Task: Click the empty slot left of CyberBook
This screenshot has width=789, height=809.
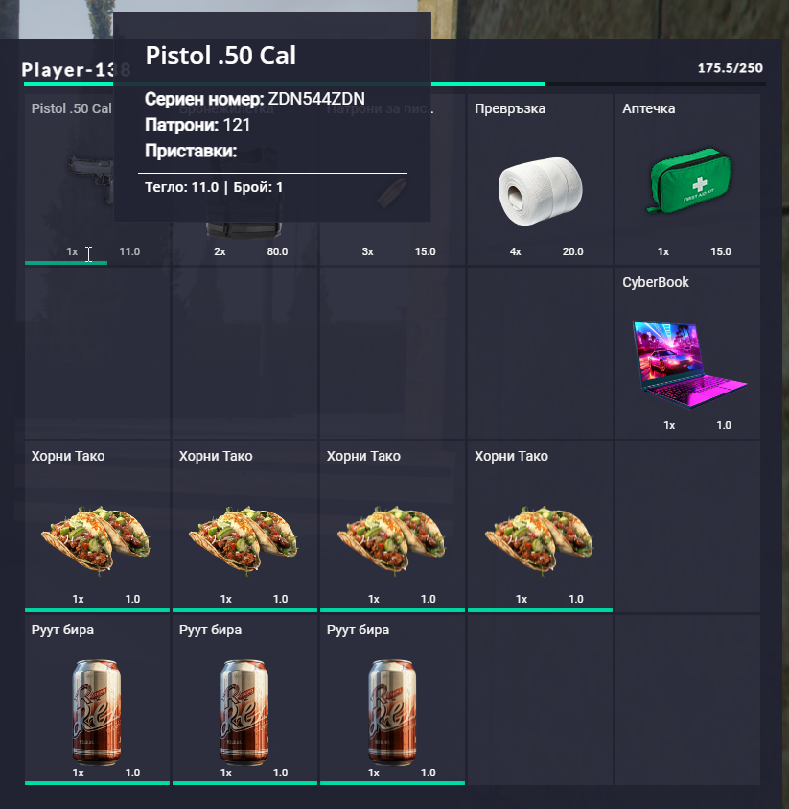Action: [x=540, y=353]
